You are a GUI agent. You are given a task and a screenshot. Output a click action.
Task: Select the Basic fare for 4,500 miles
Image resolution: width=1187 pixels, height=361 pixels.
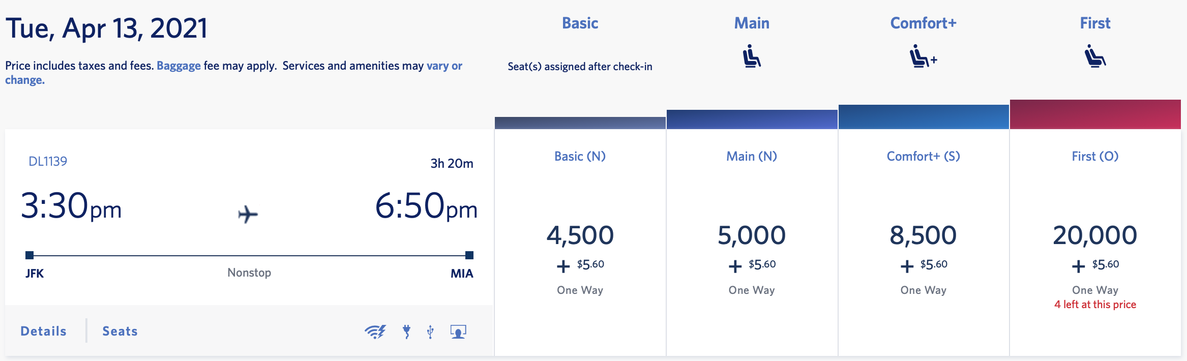coord(580,234)
